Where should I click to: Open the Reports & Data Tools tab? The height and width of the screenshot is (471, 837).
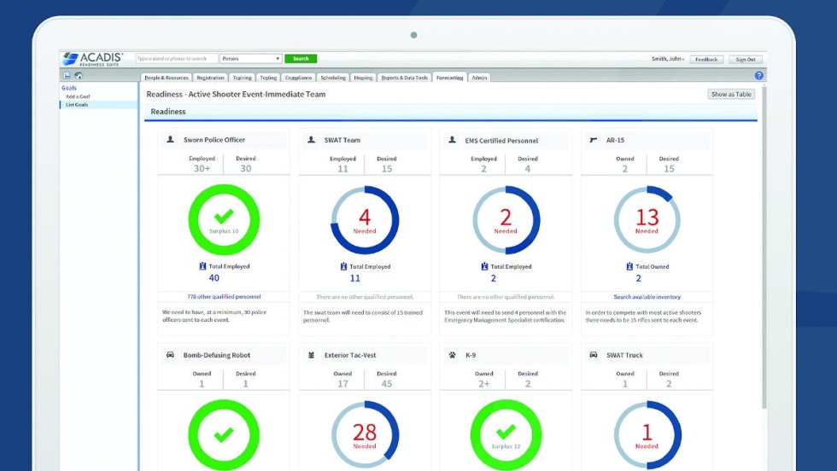click(405, 78)
